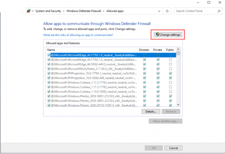225x154 pixels.
Task: Sort list by Name column header
Action: click(x=92, y=50)
